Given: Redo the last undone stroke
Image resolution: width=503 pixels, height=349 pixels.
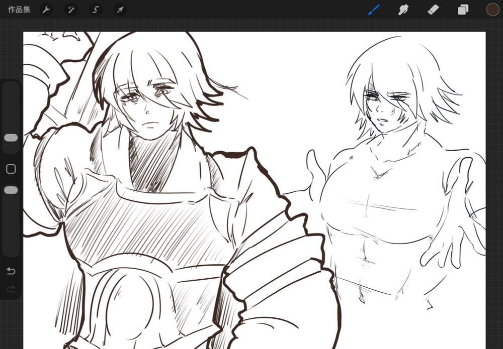Looking at the screenshot, I should click(11, 289).
